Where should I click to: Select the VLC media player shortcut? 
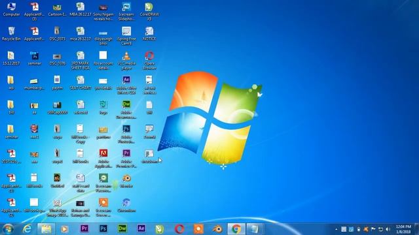126,61
